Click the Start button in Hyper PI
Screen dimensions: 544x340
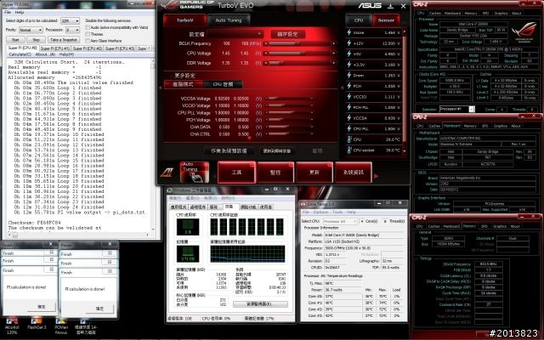click(x=15, y=40)
